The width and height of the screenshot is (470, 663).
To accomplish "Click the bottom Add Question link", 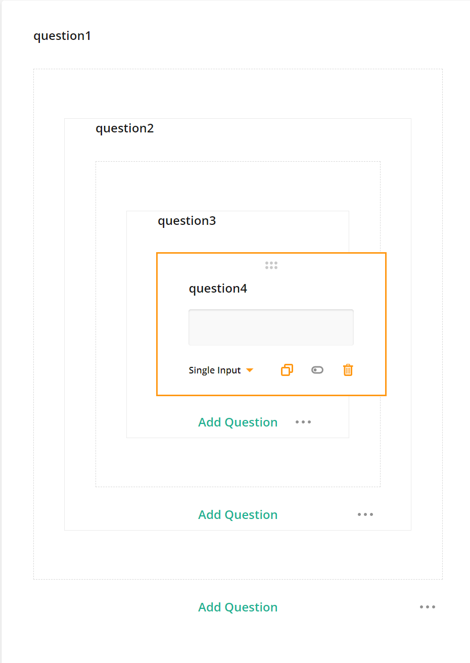I will coord(238,607).
